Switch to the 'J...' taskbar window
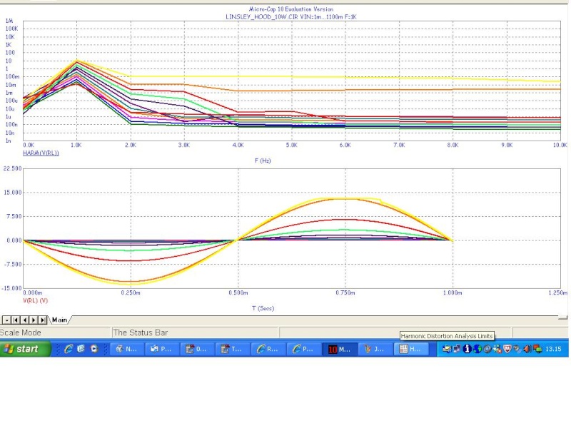Screen dimensions: 571x428 pyautogui.click(x=374, y=349)
